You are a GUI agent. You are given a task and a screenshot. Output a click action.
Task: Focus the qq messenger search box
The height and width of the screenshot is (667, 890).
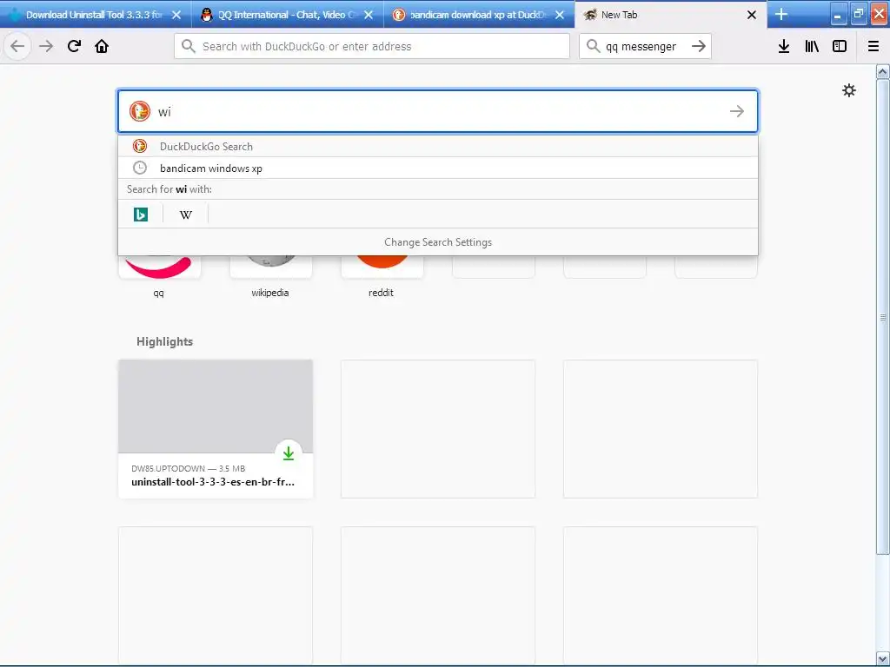(645, 46)
